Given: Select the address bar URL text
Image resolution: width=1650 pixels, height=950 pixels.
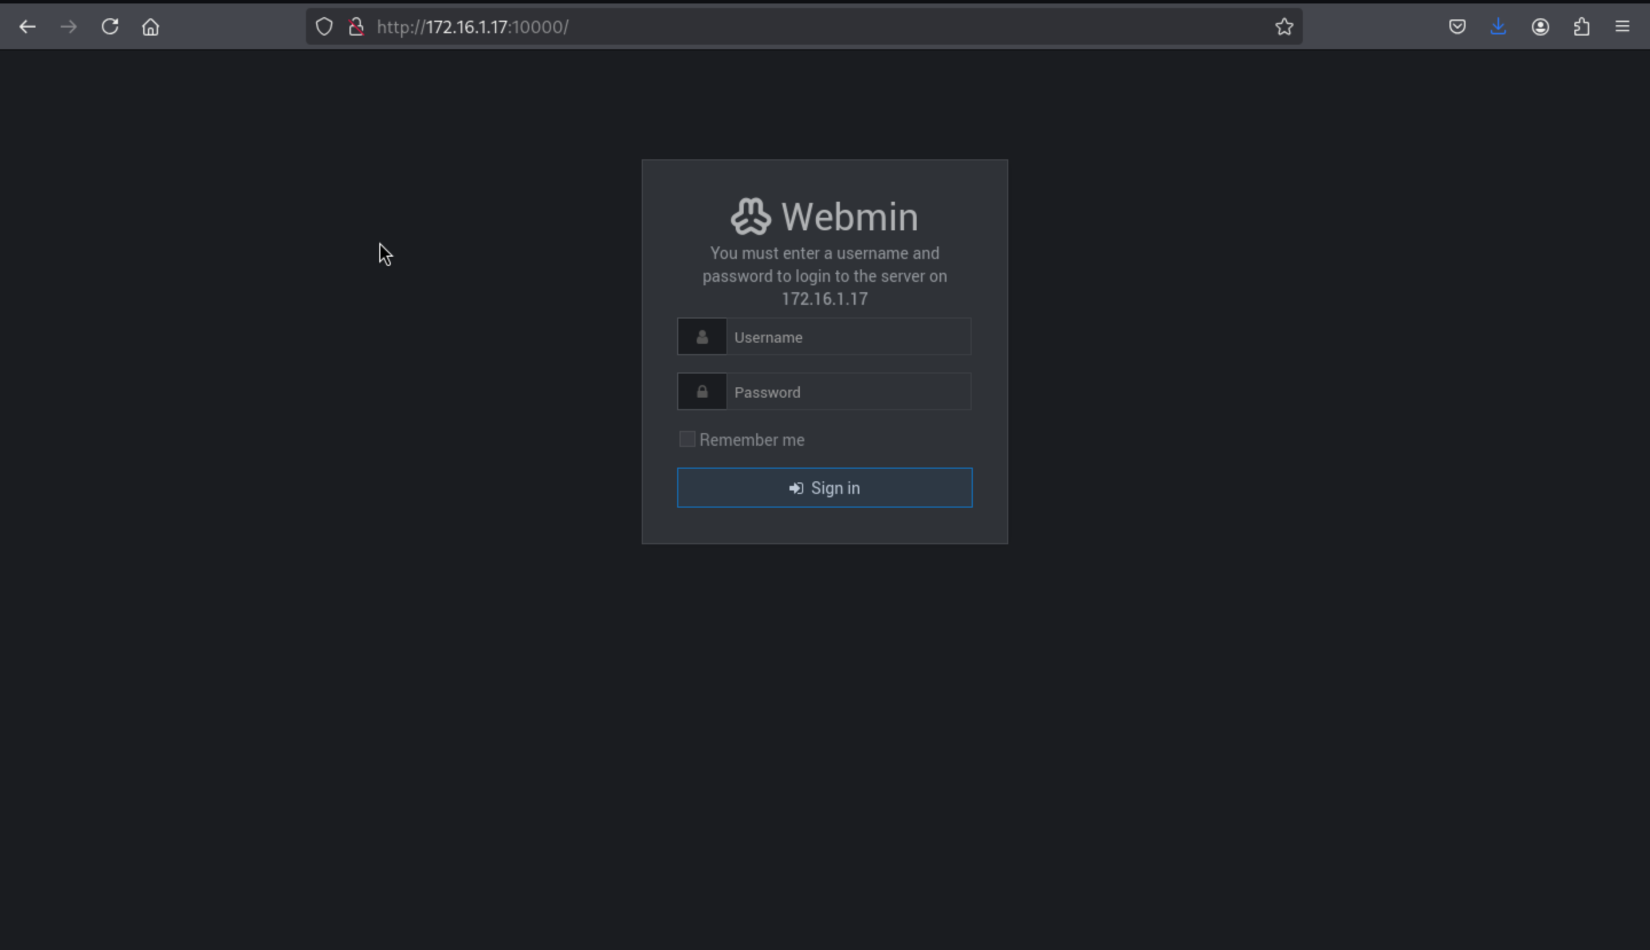Looking at the screenshot, I should [x=473, y=27].
